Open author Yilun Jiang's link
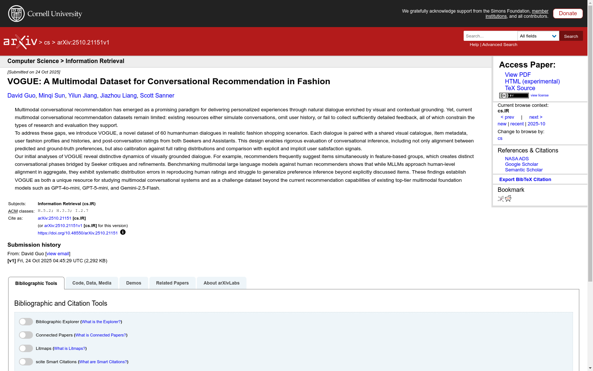Viewport: 593px width, 371px height. pos(83,95)
